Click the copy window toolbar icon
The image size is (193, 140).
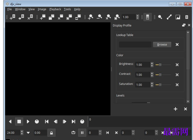51,17
